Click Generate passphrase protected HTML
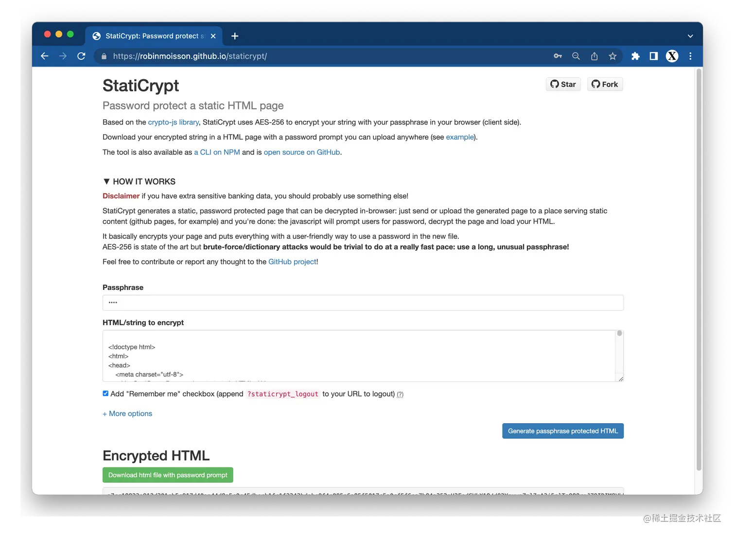The height and width of the screenshot is (537, 735). (x=562, y=430)
